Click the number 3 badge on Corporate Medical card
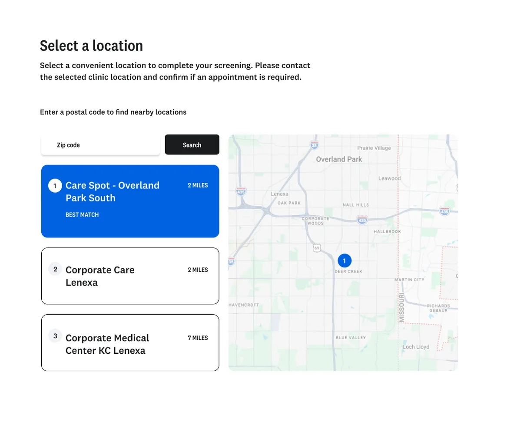The image size is (527, 441). click(x=55, y=336)
